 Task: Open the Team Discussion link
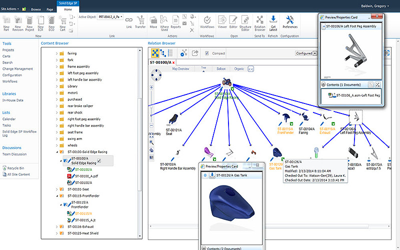point(14,154)
